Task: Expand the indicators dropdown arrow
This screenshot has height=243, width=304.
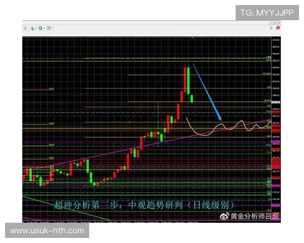Action: point(35,28)
